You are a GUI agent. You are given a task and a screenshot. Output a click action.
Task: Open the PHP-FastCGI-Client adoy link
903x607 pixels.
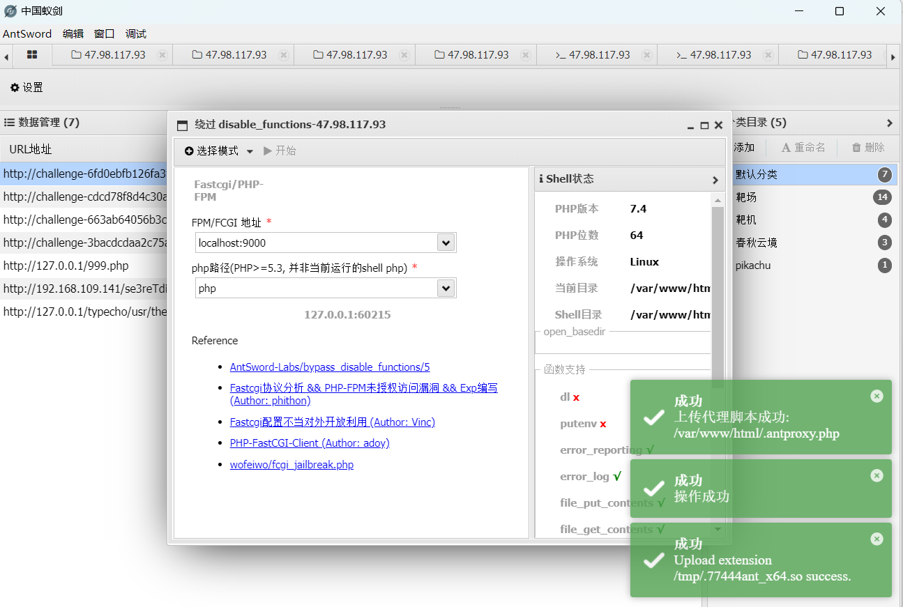310,443
